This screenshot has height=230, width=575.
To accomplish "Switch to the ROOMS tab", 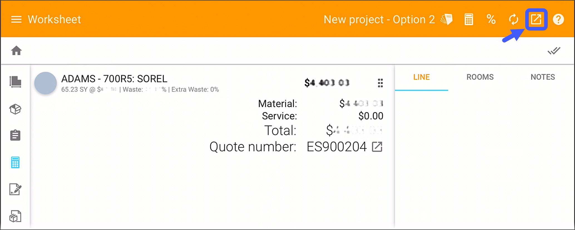I will point(480,77).
